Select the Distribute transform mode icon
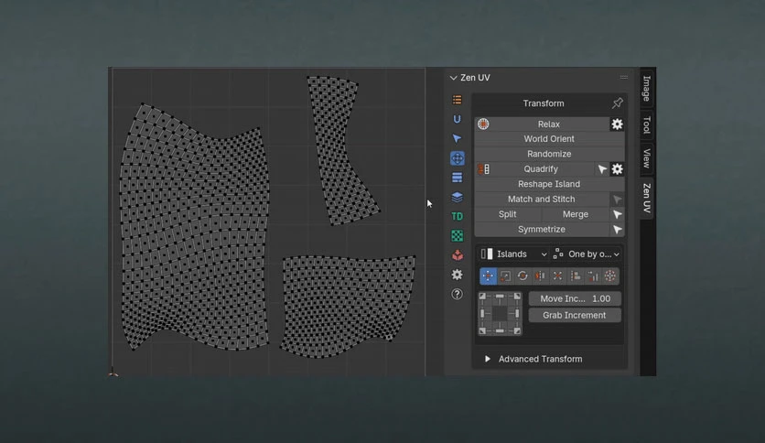The image size is (765, 443). coord(593,276)
